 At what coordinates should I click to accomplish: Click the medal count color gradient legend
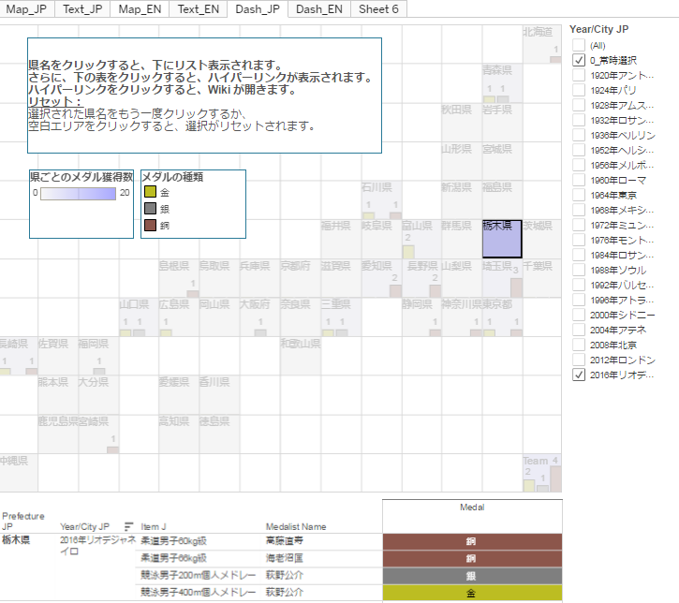[x=79, y=194]
